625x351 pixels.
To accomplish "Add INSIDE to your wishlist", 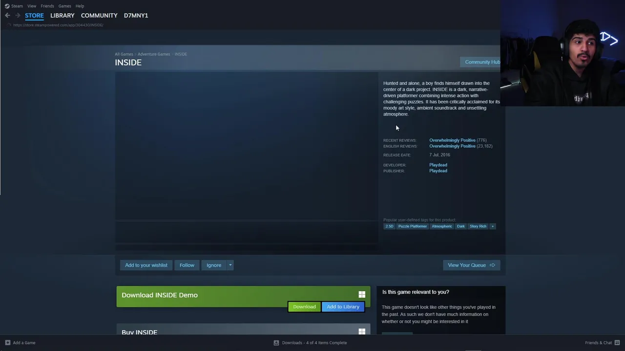I will 146,265.
